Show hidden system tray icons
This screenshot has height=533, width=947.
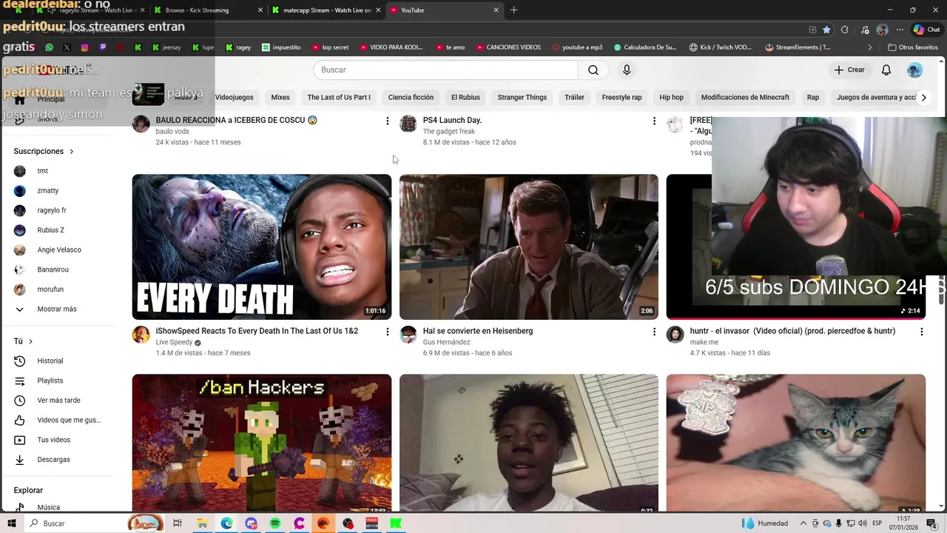click(804, 523)
